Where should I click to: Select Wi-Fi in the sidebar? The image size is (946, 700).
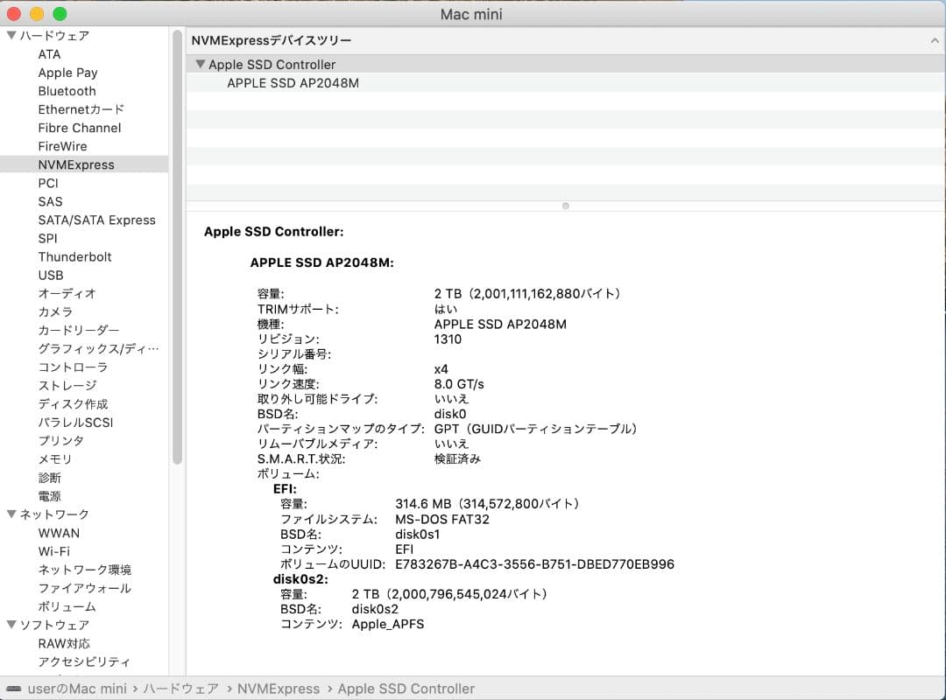click(x=53, y=551)
